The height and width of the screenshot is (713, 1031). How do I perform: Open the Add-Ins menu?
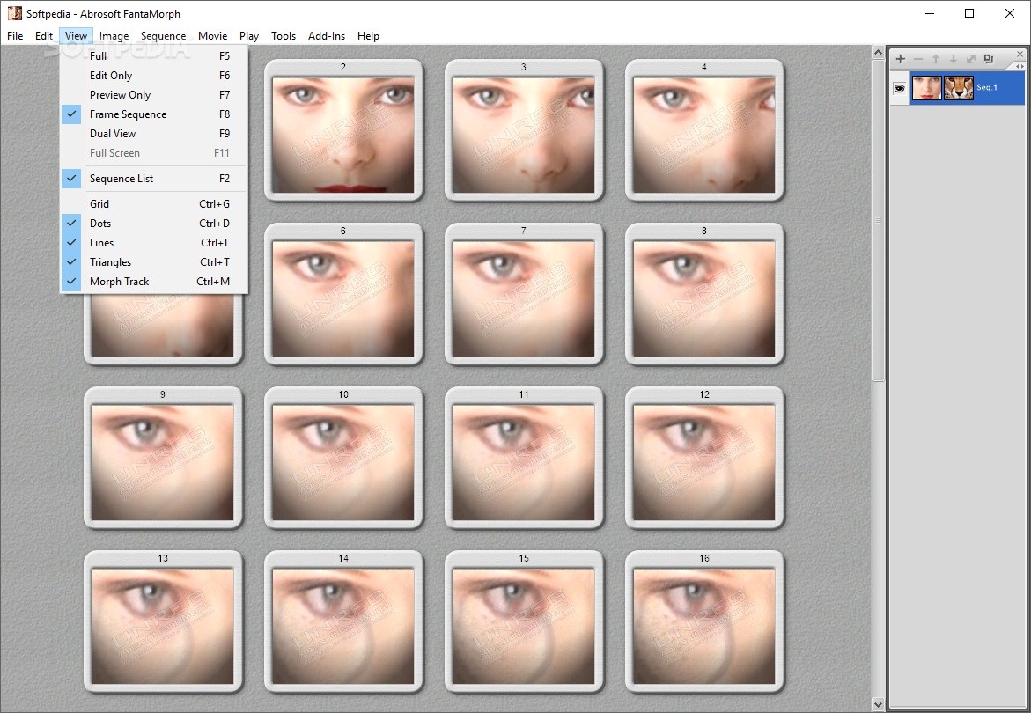(x=326, y=35)
